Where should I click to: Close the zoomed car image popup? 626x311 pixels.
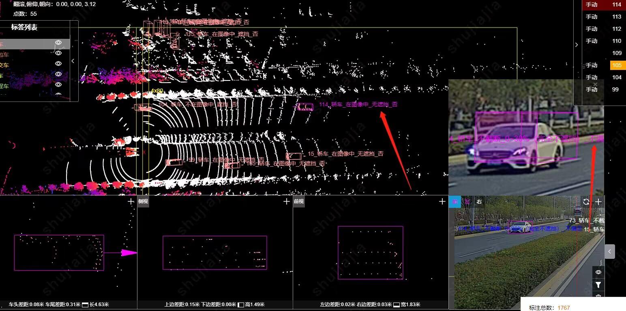[x=595, y=84]
